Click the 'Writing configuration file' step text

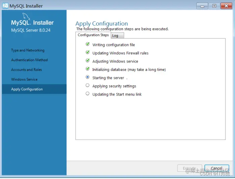coord(113,45)
